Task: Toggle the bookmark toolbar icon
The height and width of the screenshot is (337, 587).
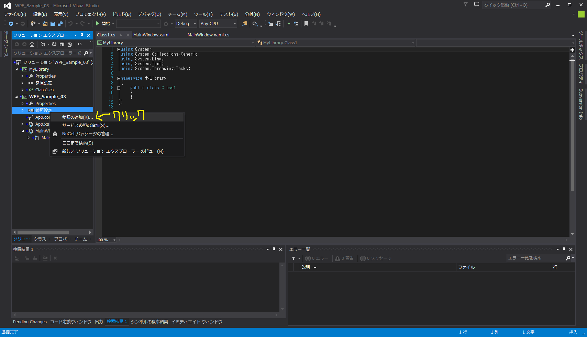Action: point(306,24)
